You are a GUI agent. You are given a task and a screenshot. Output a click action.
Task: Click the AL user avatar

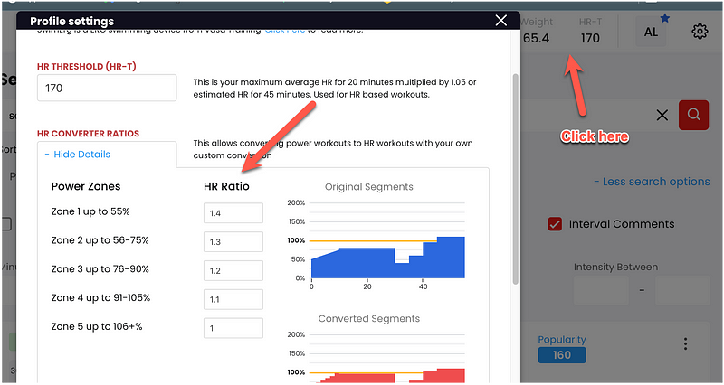tap(651, 32)
